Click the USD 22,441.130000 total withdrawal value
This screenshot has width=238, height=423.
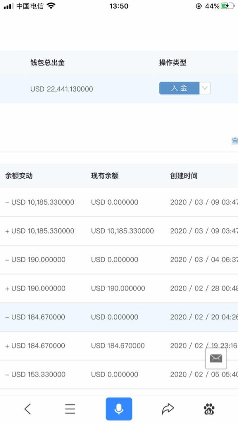pos(61,89)
